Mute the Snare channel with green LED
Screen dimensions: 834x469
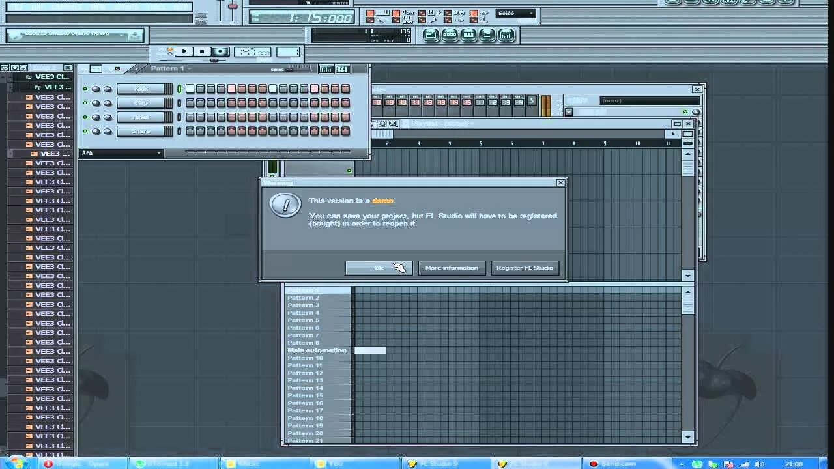tap(85, 132)
